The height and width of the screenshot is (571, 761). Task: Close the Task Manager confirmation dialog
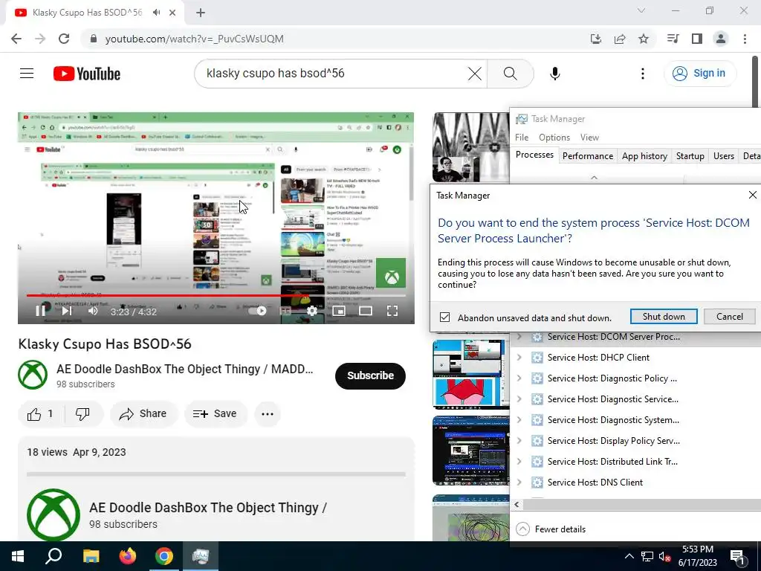tap(752, 195)
